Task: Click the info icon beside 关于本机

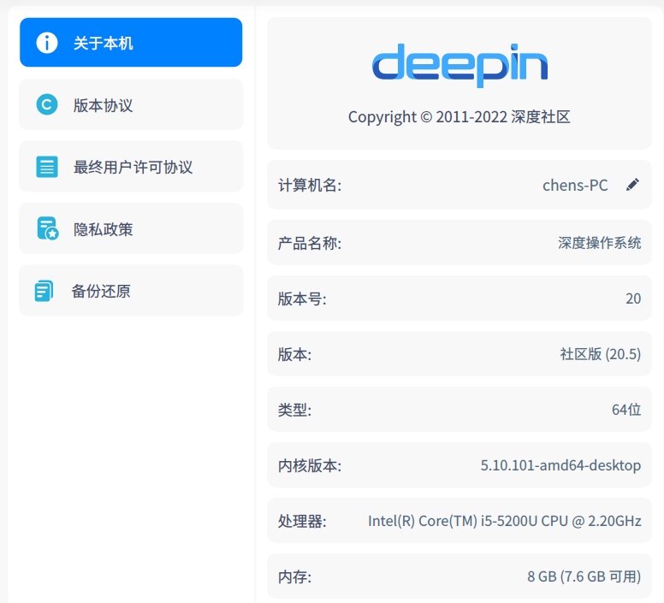Action: (46, 43)
